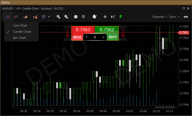The height and width of the screenshot is (116, 192).
Task: Select Candle Chart option
Action: (x=22, y=32)
